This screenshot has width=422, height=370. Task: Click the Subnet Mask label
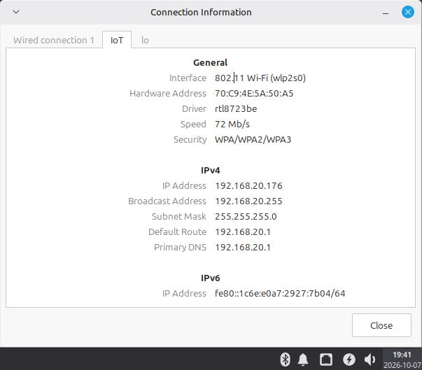179,216
